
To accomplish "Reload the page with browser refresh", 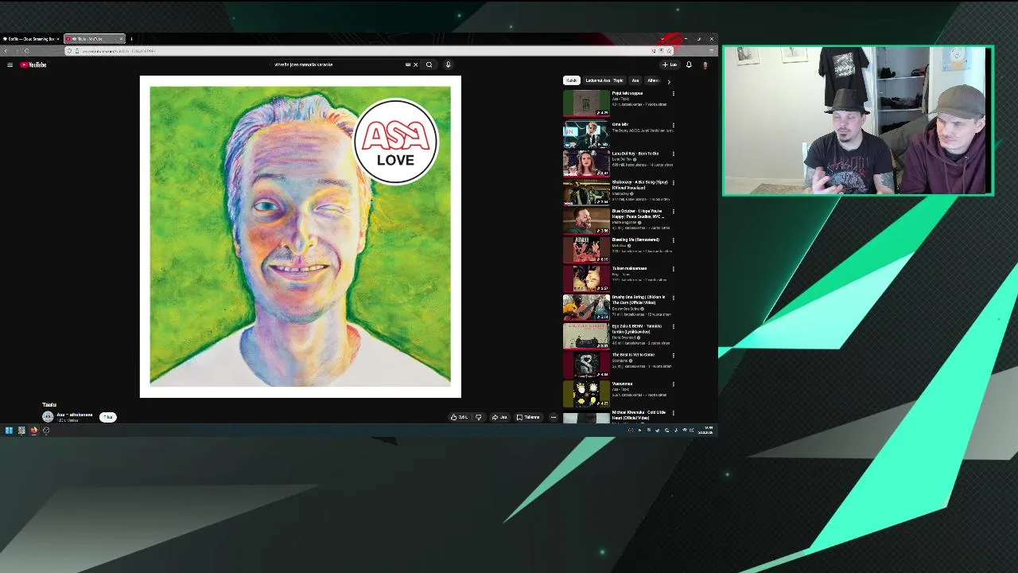I will click(x=26, y=51).
